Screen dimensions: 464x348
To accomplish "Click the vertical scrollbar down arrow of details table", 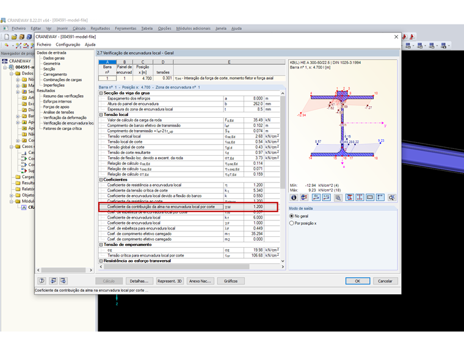I will (x=283, y=261).
